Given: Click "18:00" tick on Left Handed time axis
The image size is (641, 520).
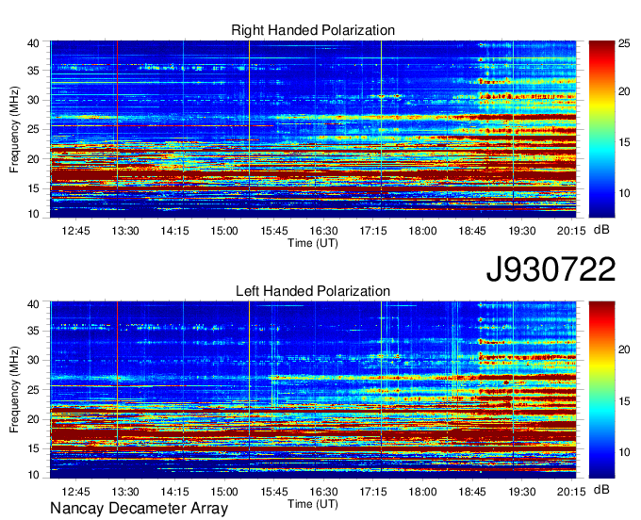Looking at the screenshot, I should pyautogui.click(x=422, y=492).
